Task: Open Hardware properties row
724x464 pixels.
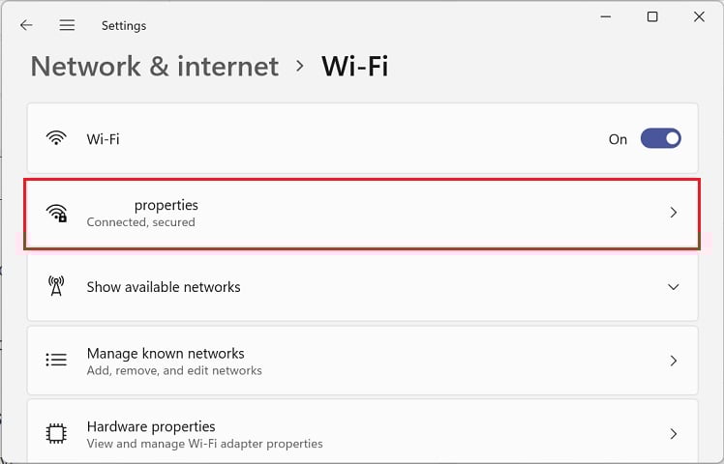Action: coord(362,432)
